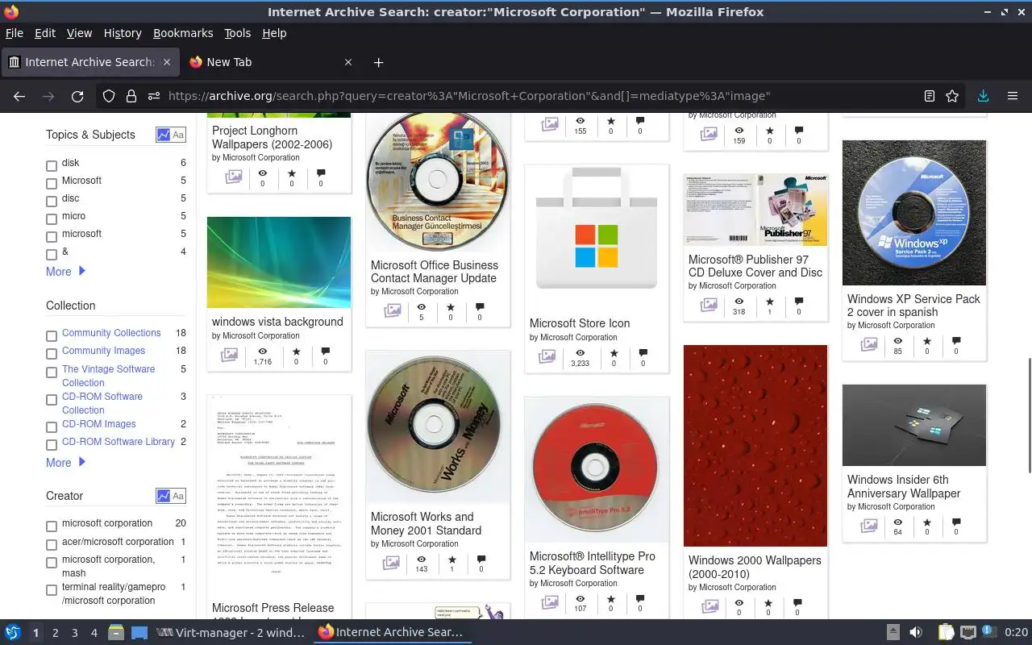Click the page vertical scrollbar thumb

coord(1029,415)
